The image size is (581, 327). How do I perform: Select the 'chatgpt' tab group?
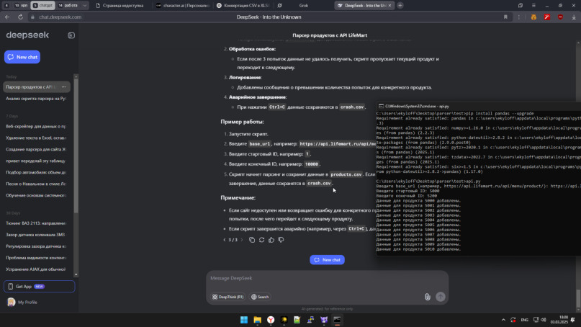(42, 6)
